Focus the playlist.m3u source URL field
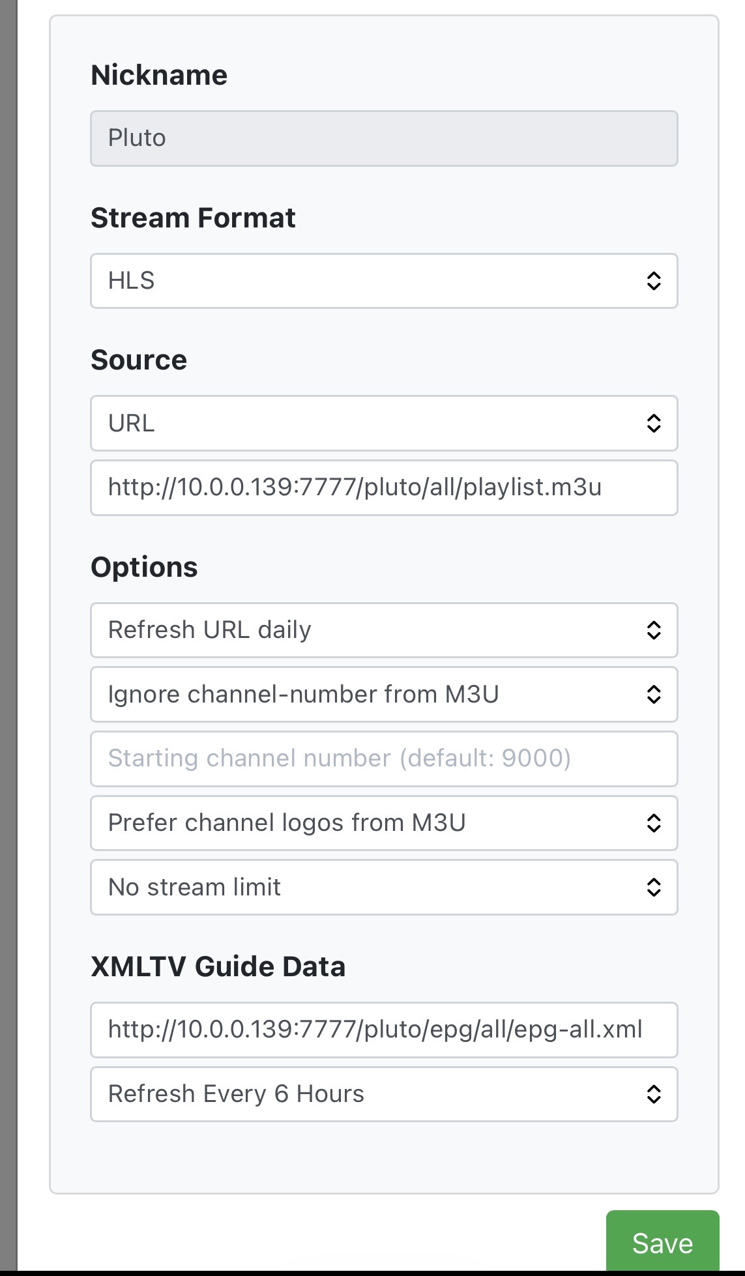Image resolution: width=745 pixels, height=1276 pixels. pos(383,487)
